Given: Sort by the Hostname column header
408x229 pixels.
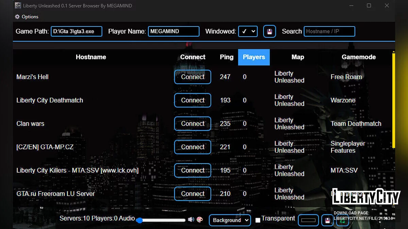Looking at the screenshot, I should click(91, 57).
